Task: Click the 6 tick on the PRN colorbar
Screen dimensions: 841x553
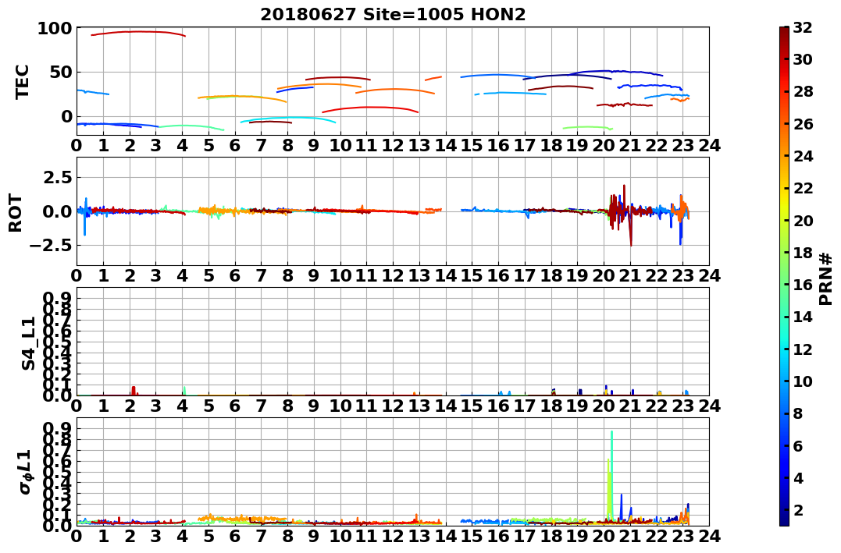Action: click(798, 445)
